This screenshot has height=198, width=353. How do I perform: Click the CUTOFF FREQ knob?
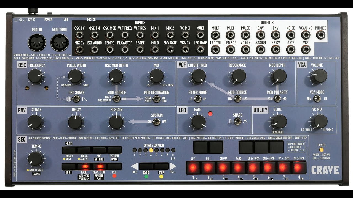(x=199, y=76)
